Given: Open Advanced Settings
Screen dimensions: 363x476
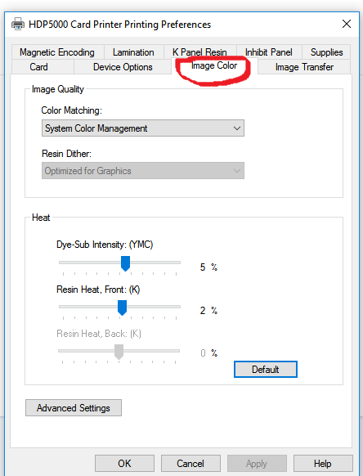Looking at the screenshot, I should click(74, 407).
